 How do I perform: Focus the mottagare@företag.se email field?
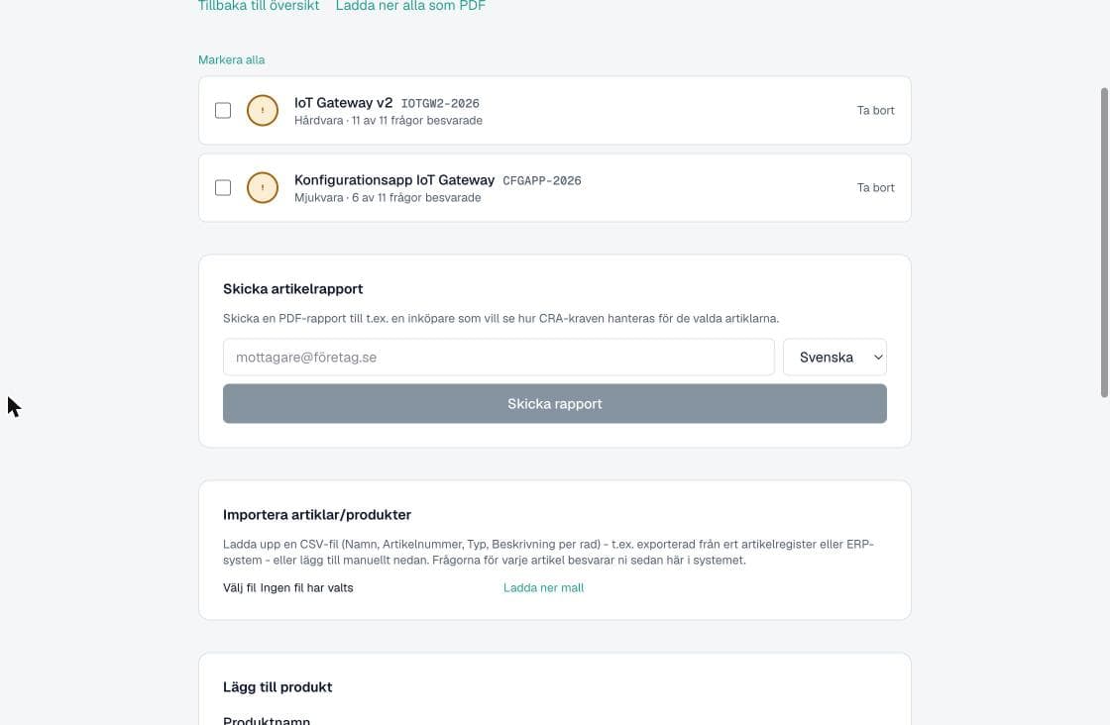tap(499, 358)
